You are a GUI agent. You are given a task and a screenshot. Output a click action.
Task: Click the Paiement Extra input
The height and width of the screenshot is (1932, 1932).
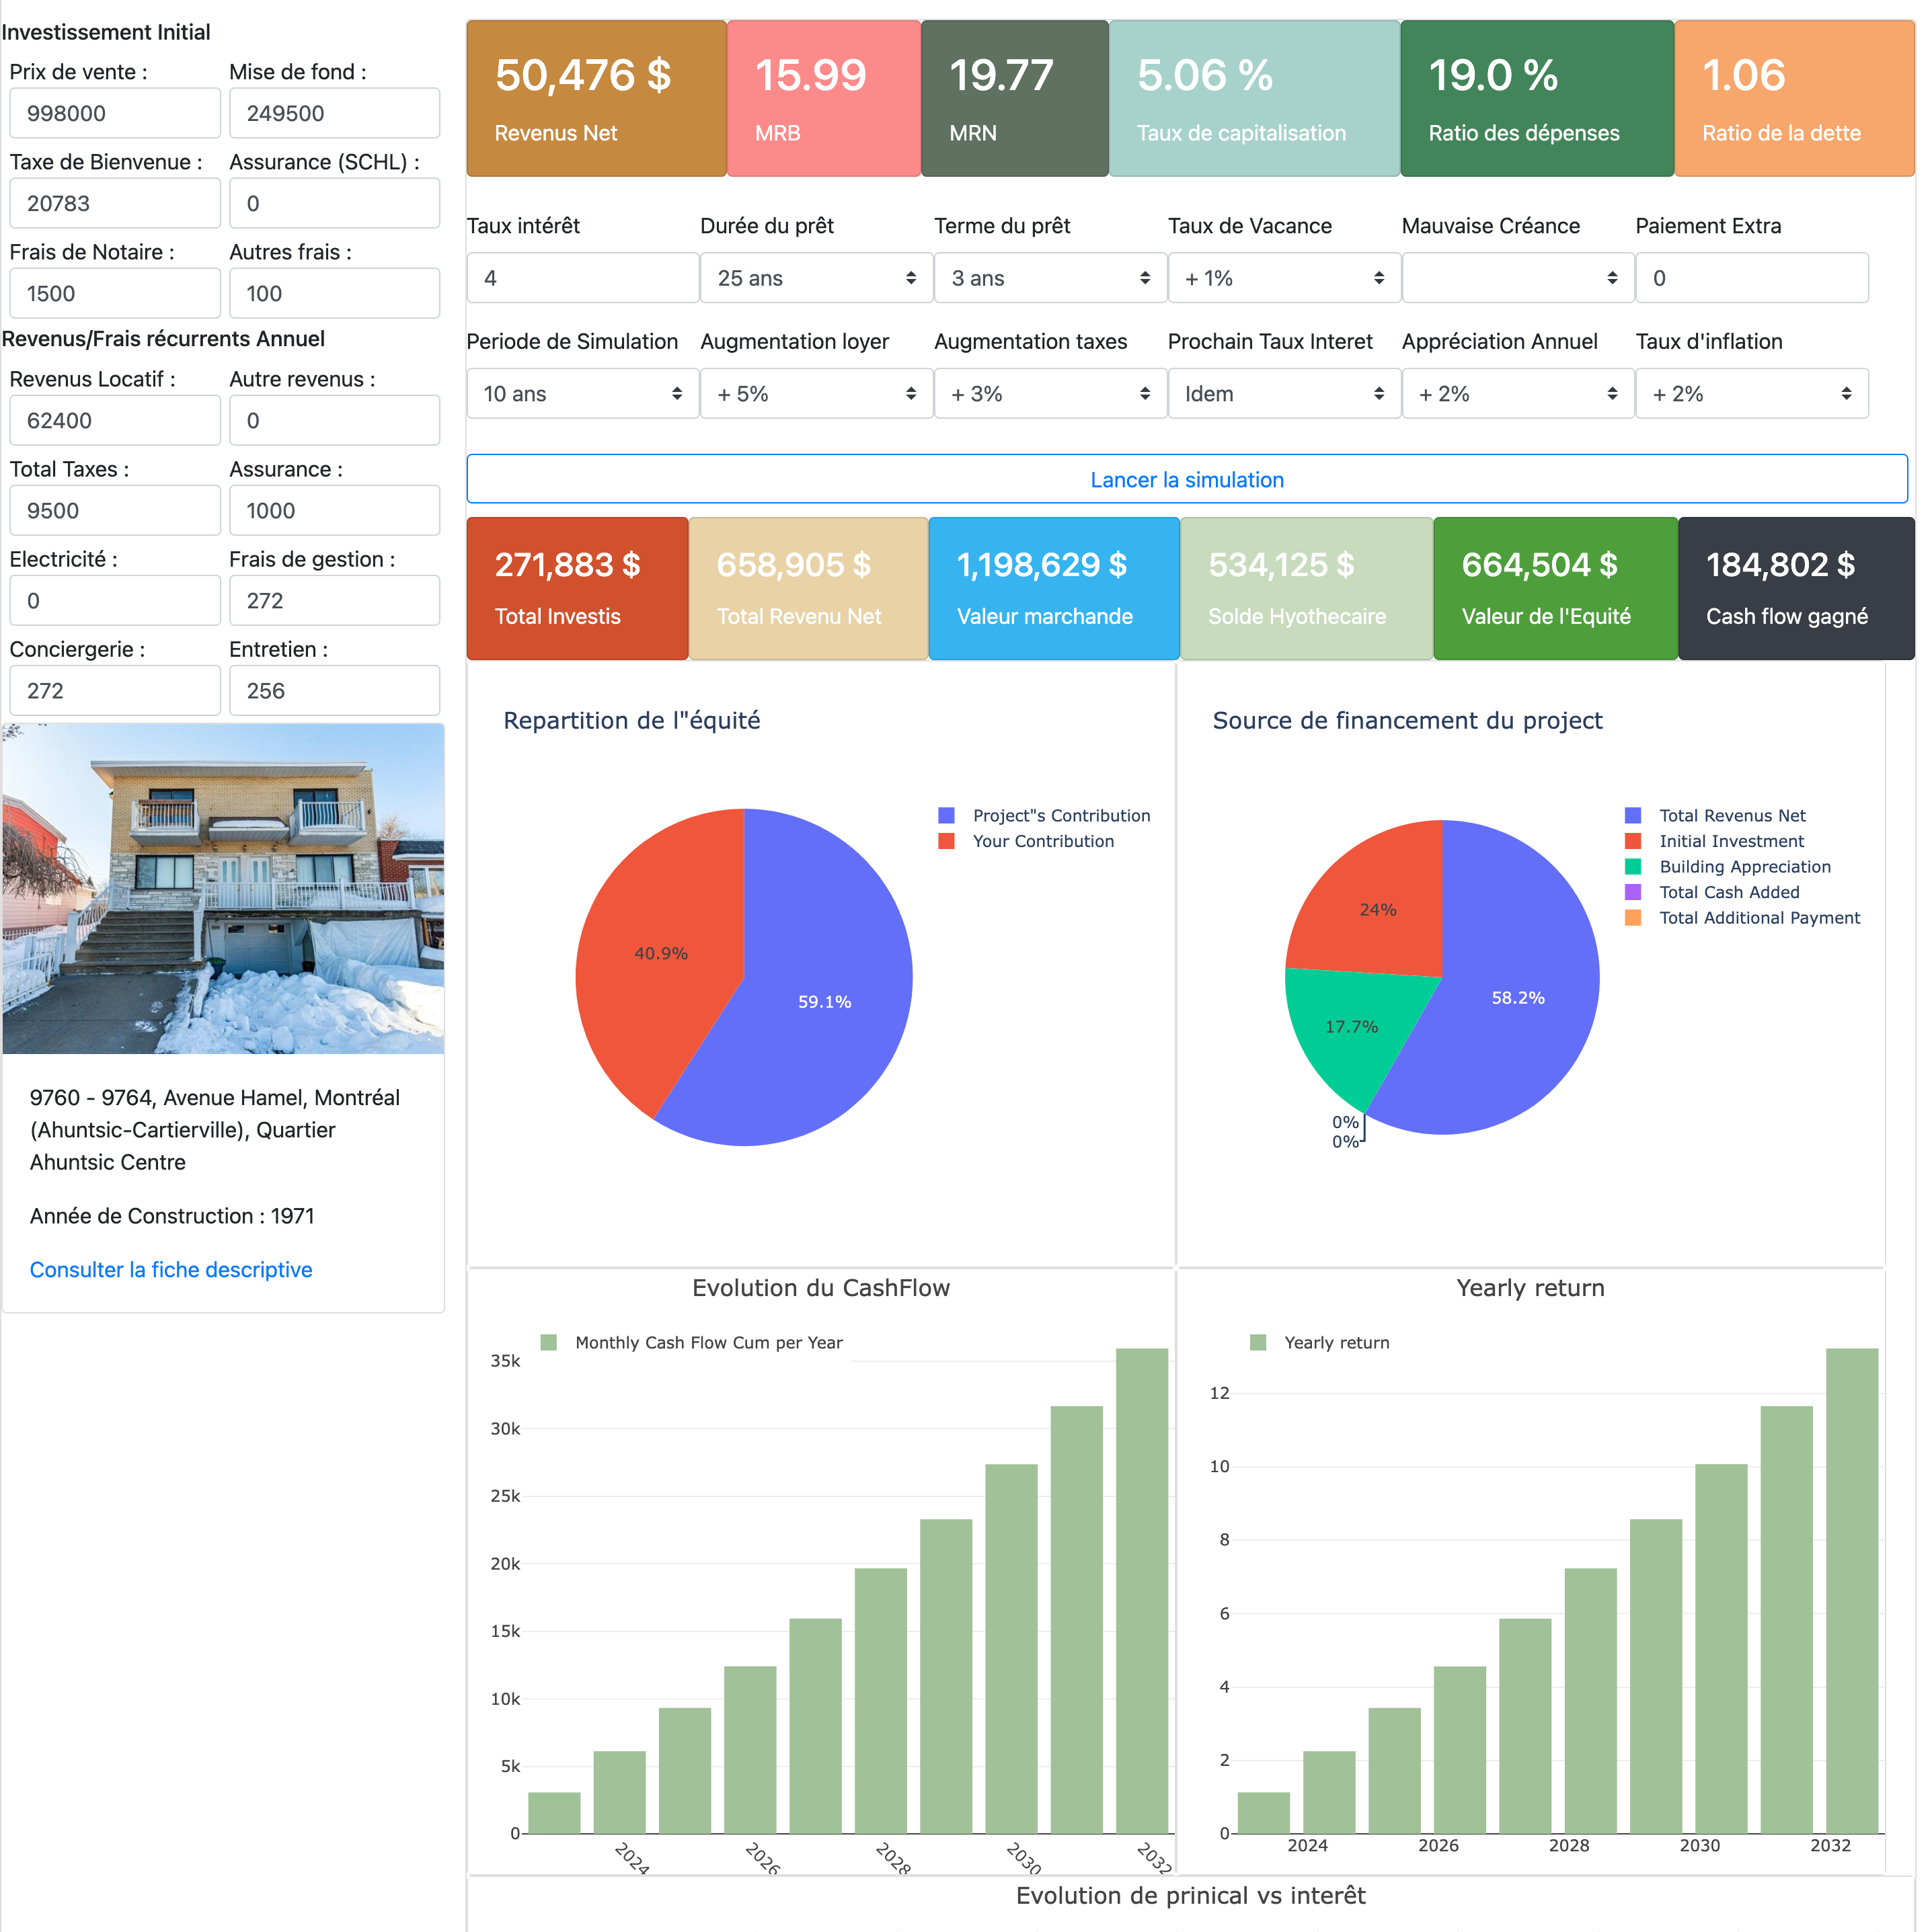1751,278
